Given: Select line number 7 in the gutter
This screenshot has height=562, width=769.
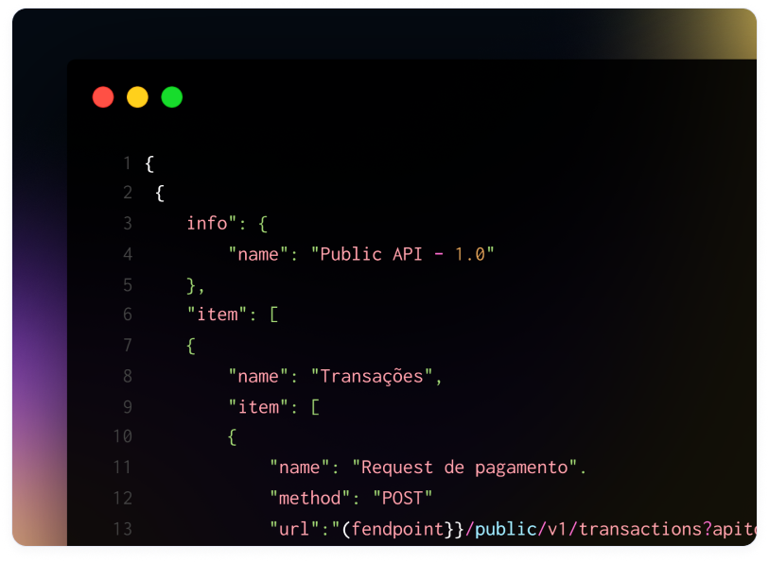Looking at the screenshot, I should (x=127, y=346).
